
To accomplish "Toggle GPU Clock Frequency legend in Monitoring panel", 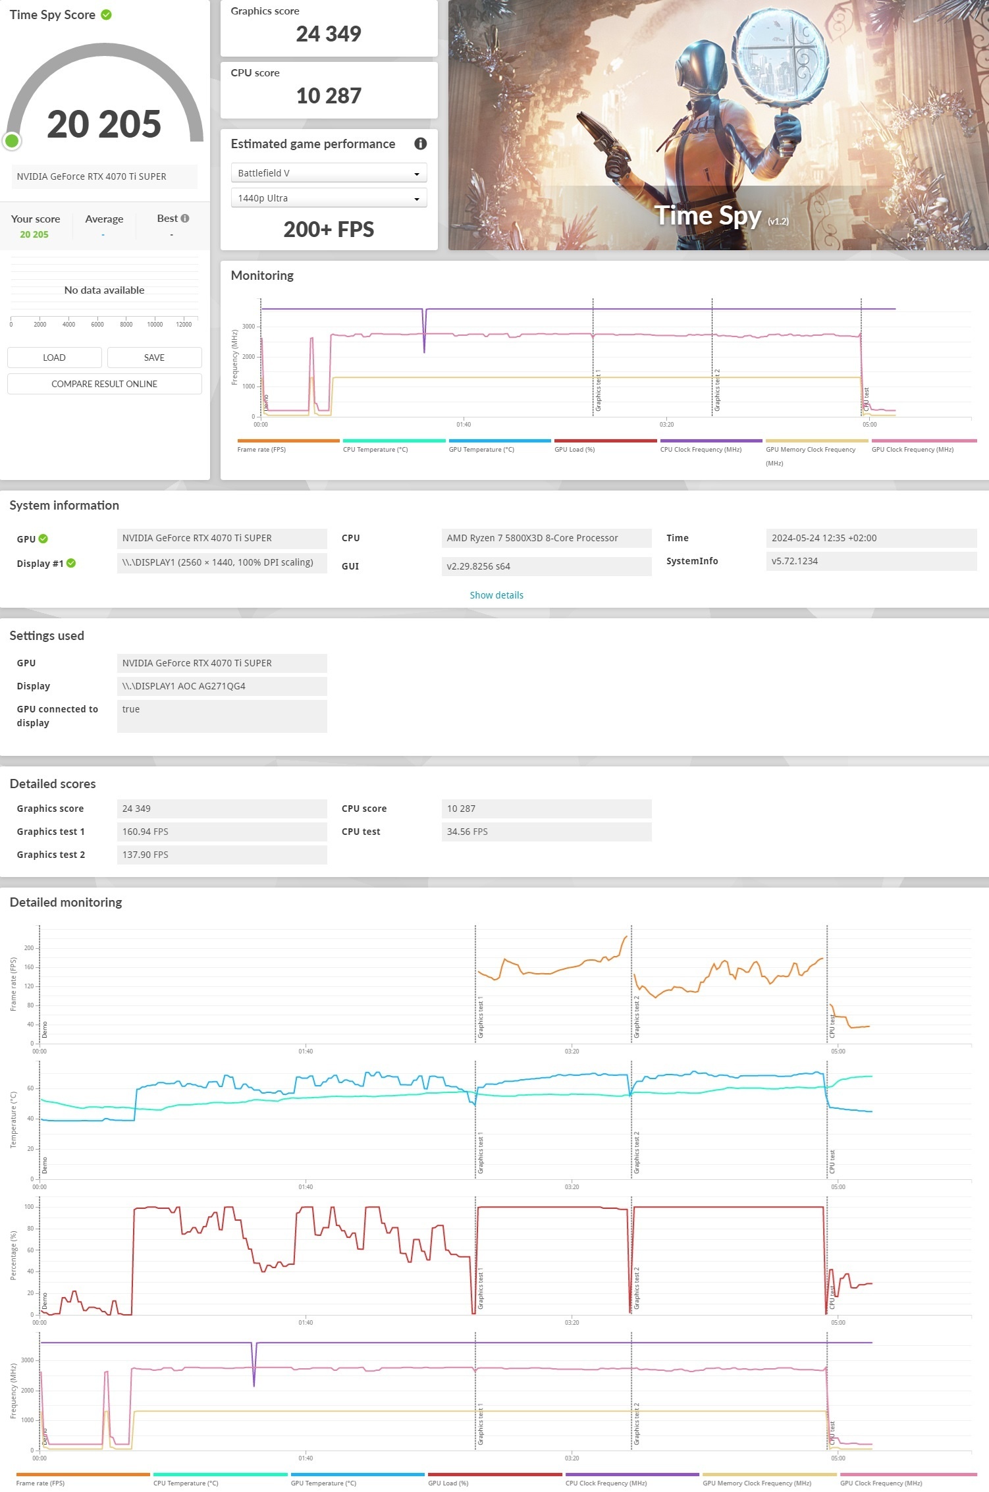I will point(924,445).
